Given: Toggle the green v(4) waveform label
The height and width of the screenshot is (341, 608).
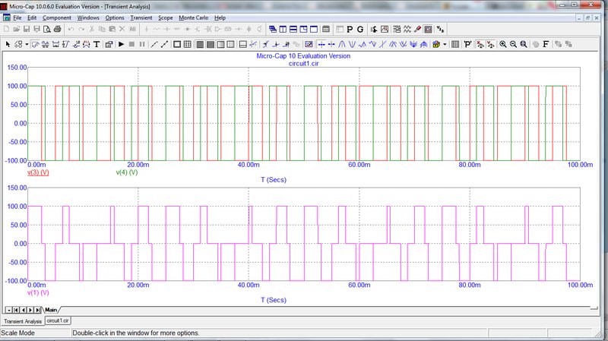Looking at the screenshot, I should [x=126, y=173].
